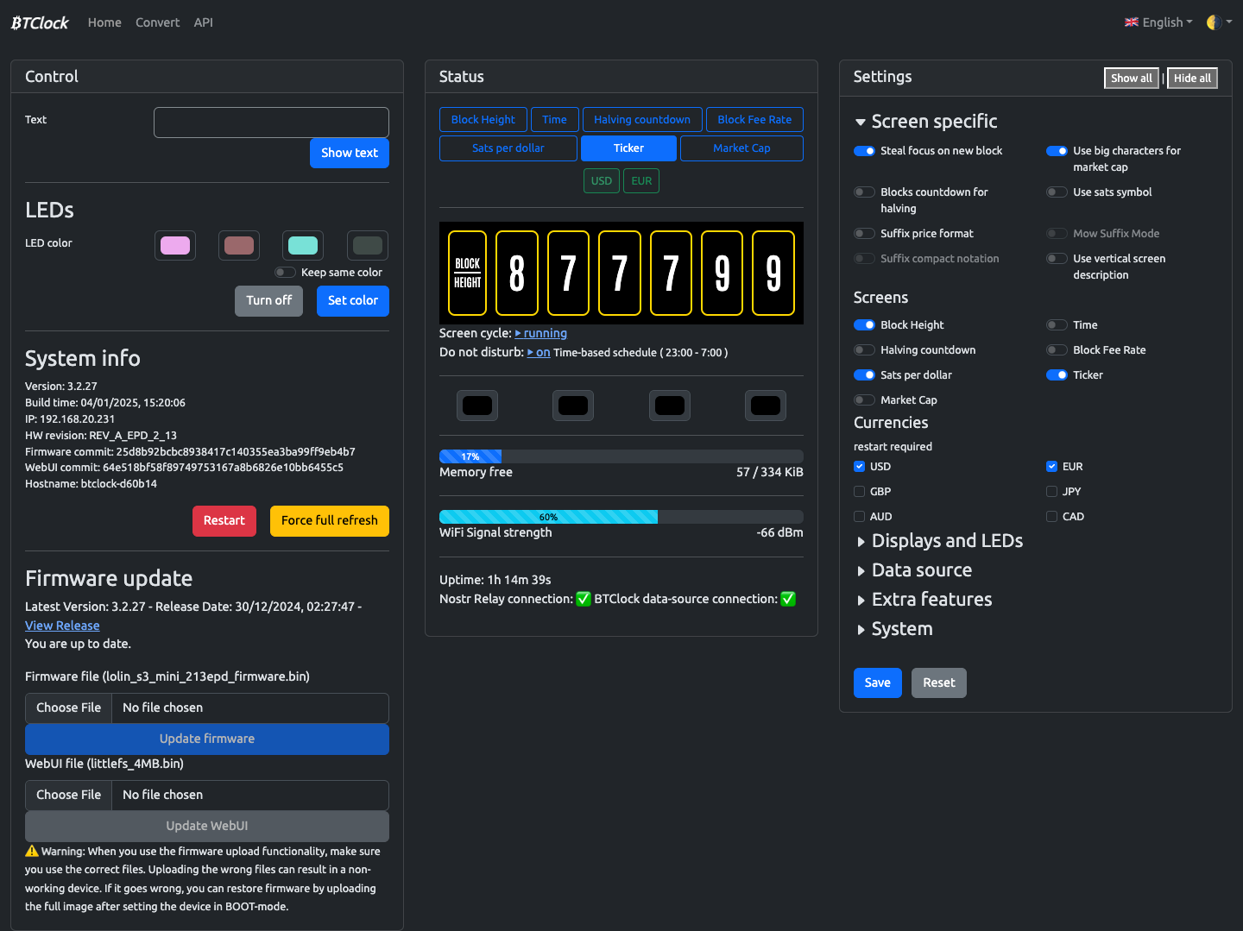Toggle Keep same color switch
Image resolution: width=1243 pixels, height=931 pixels.
(285, 273)
